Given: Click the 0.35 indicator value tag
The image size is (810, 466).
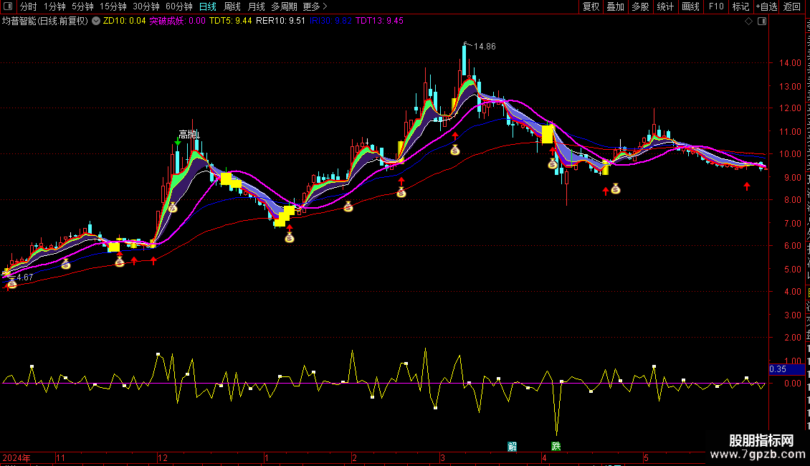Looking at the screenshot, I should pyautogui.click(x=778, y=369).
